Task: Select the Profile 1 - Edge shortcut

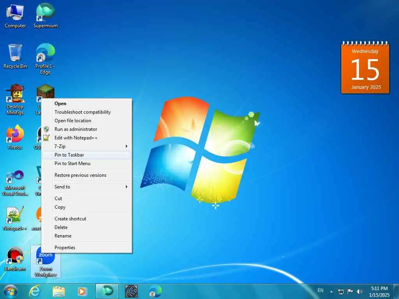Action: click(x=45, y=59)
